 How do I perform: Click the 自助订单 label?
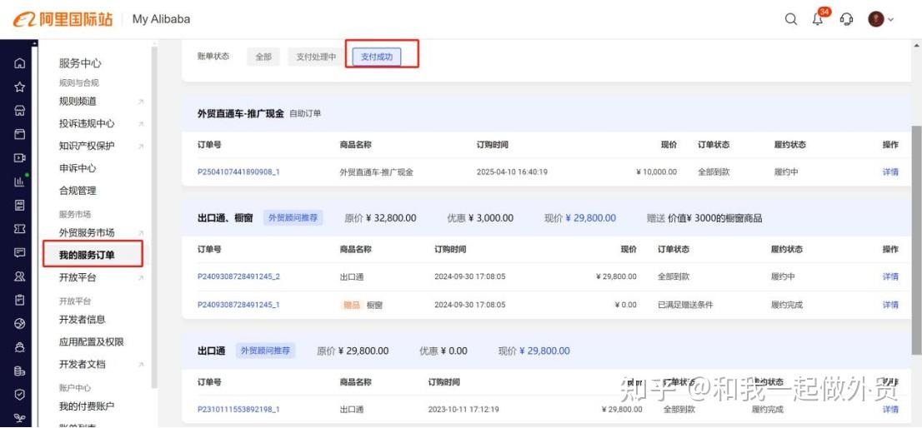305,113
